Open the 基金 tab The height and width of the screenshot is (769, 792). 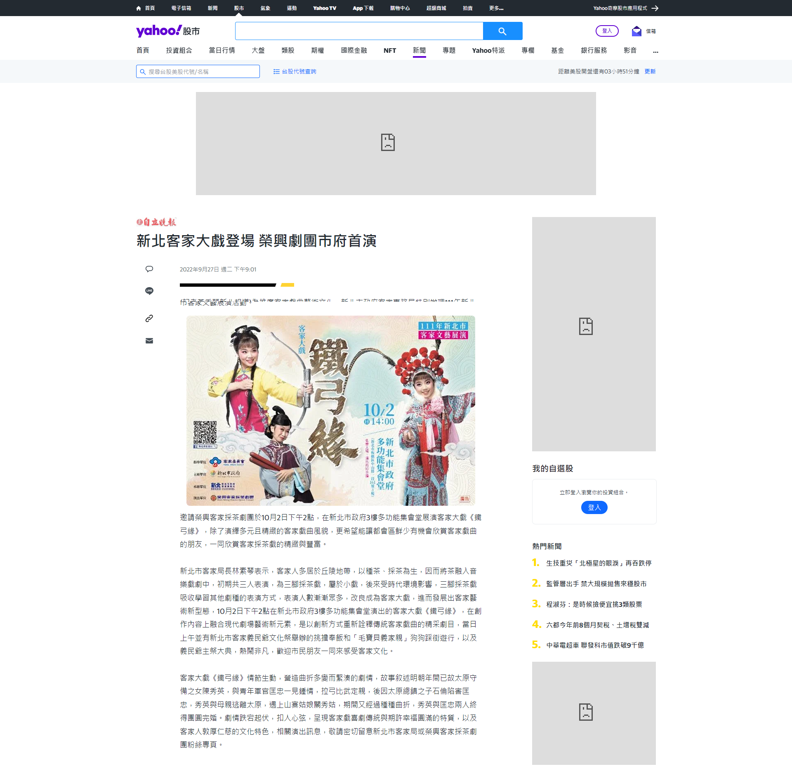point(558,50)
